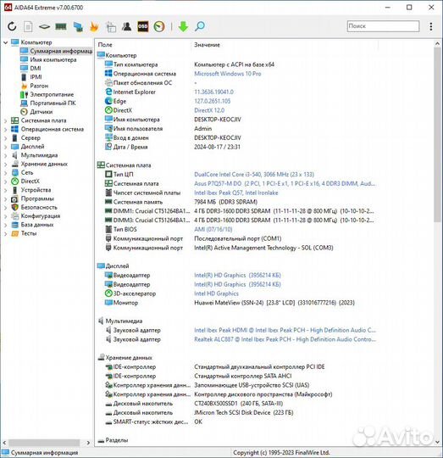
Task: Expand the Системная плата tree node
Action: pos(5,120)
